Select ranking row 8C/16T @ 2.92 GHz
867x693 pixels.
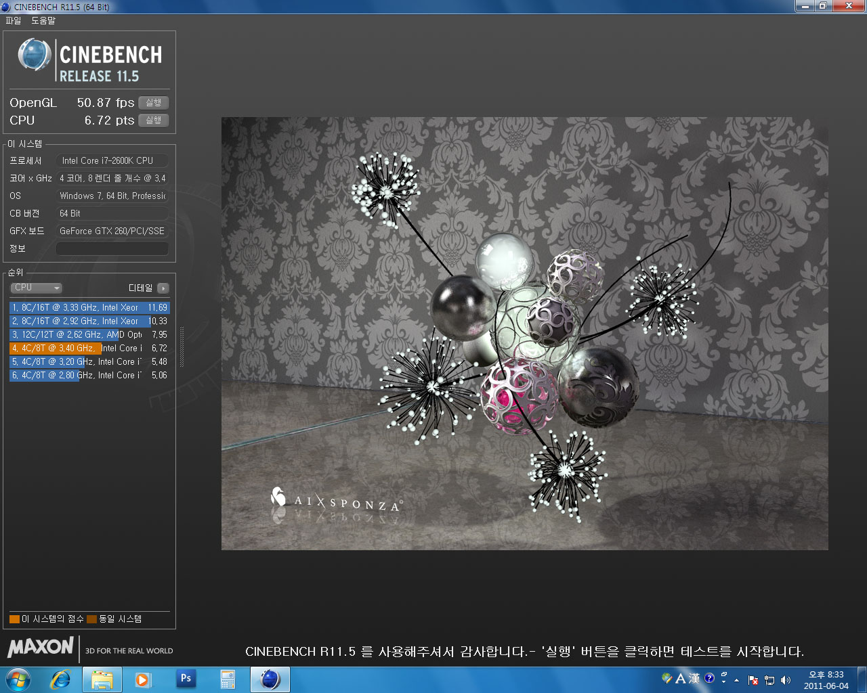click(89, 321)
